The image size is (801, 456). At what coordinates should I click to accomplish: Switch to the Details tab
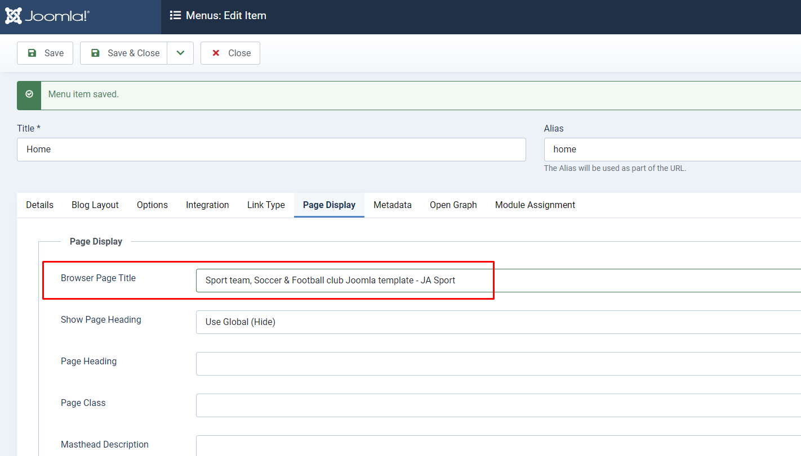pyautogui.click(x=39, y=205)
